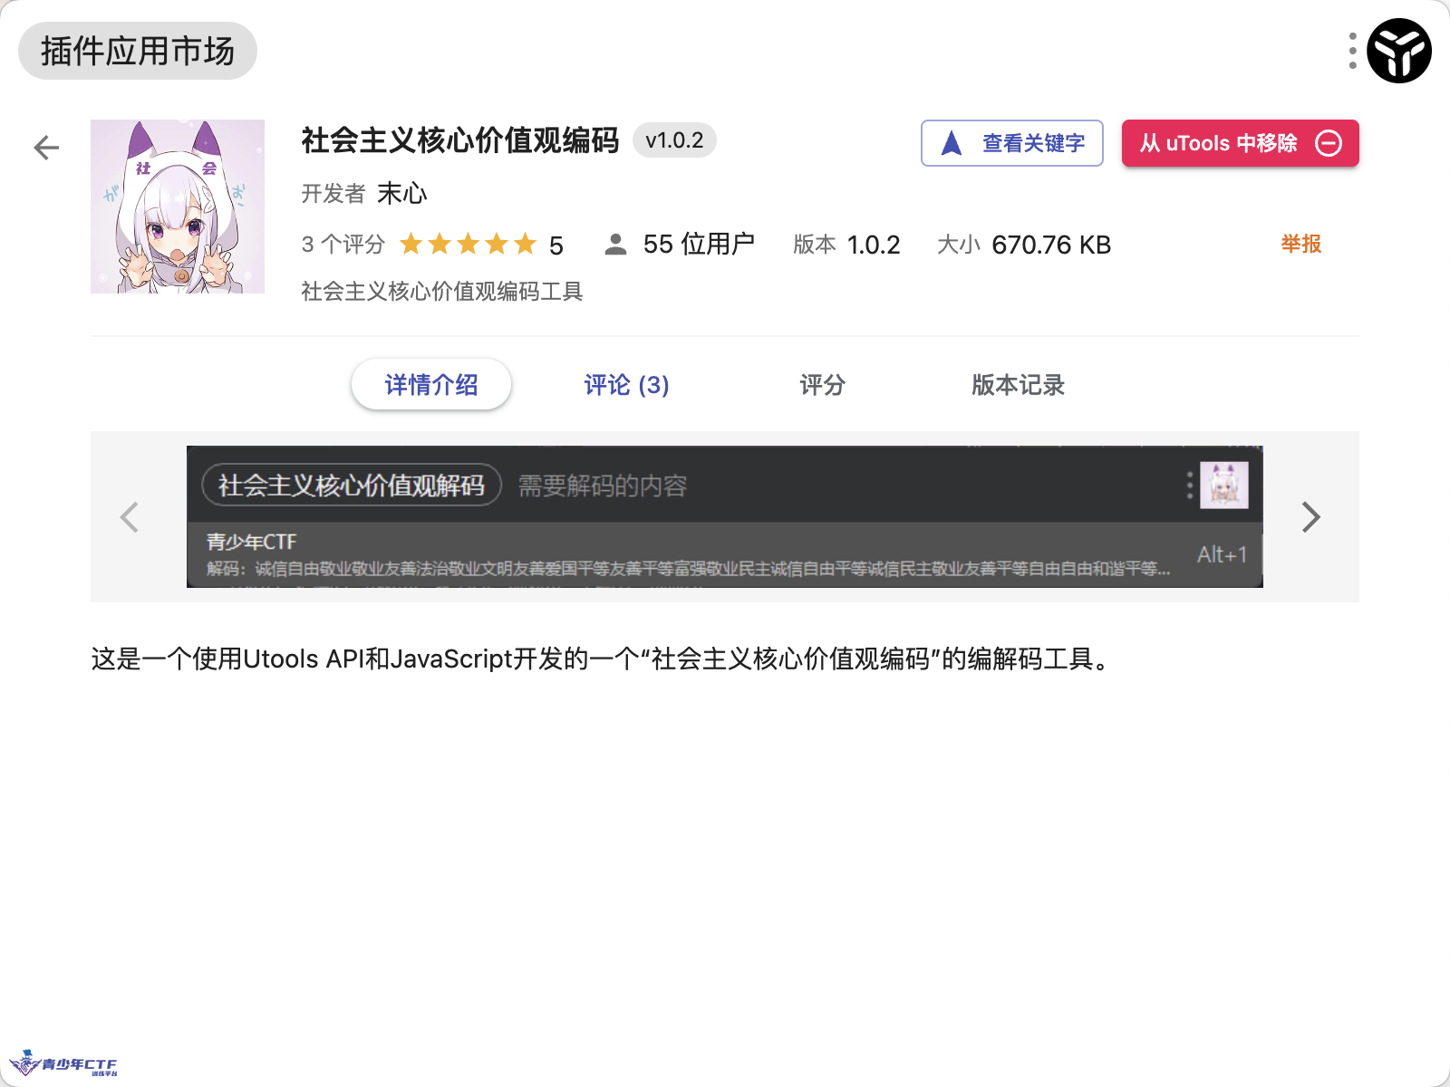Show the next screenshot with right chevron
Screen dimensions: 1450x1087
click(x=1310, y=517)
